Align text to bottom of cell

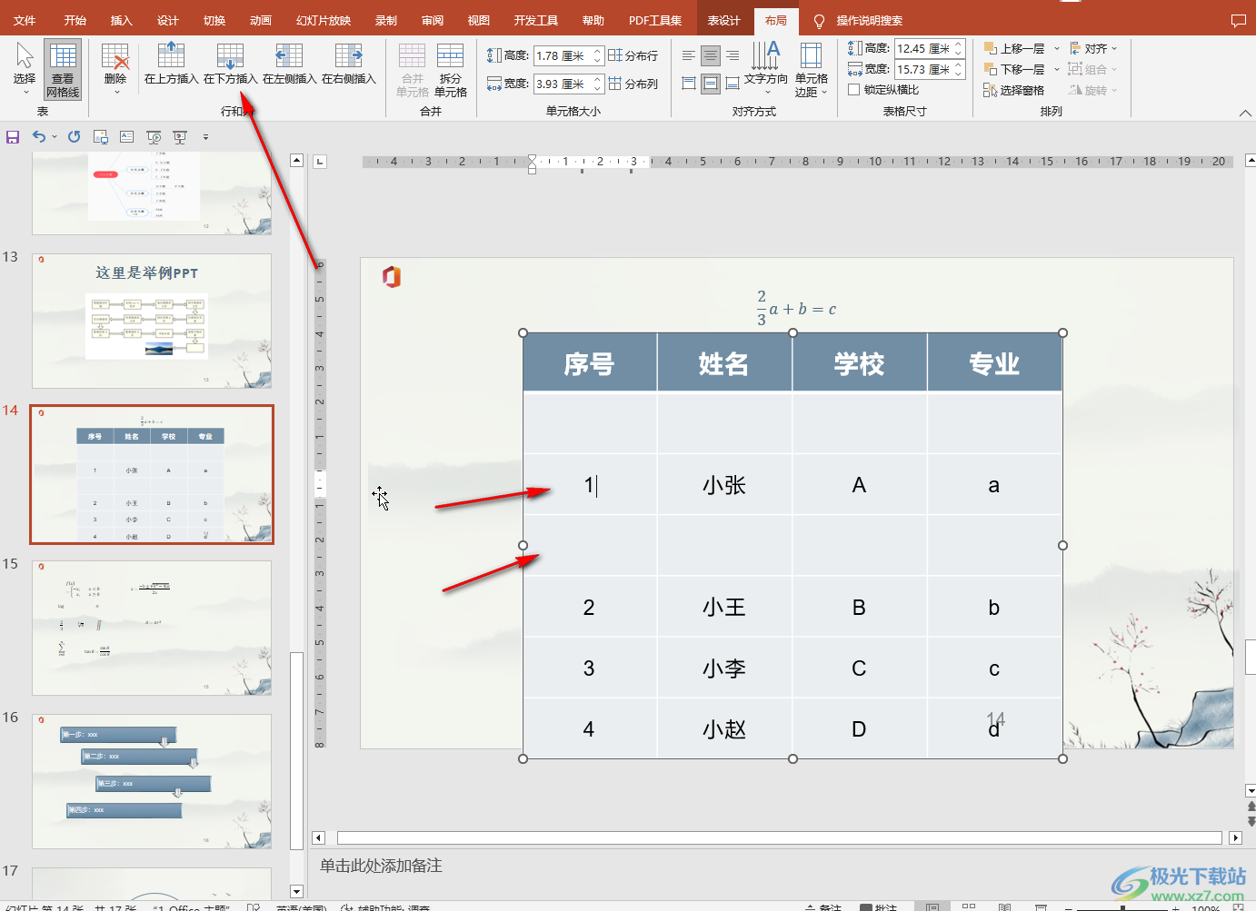point(733,84)
